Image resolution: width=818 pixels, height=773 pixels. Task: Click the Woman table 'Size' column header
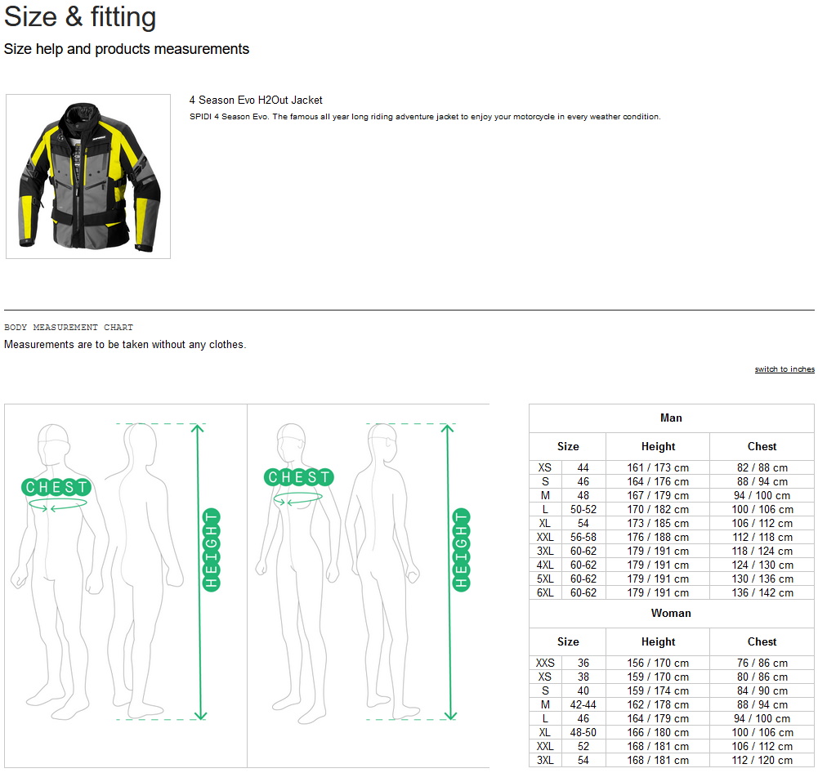[x=568, y=641]
